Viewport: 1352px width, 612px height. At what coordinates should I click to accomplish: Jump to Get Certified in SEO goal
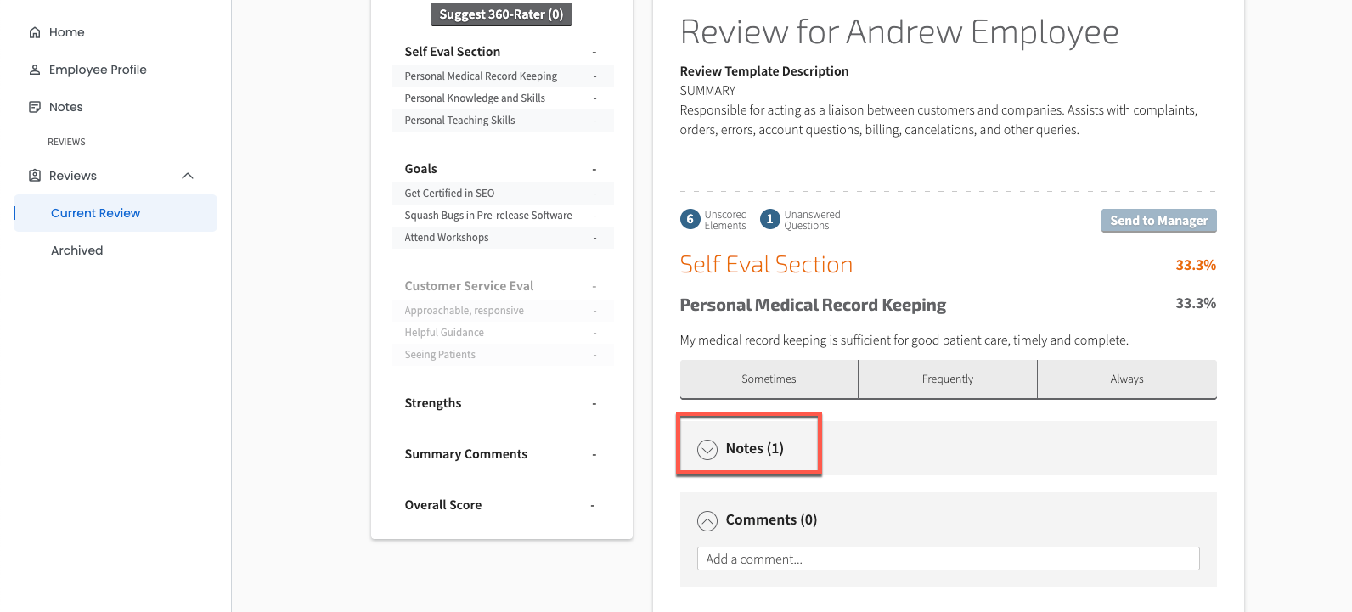tap(502, 194)
